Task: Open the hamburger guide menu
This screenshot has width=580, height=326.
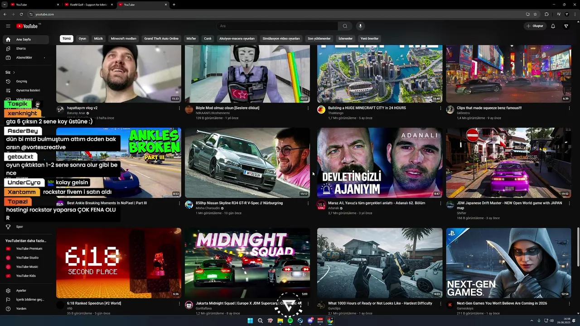Action: click(x=8, y=26)
